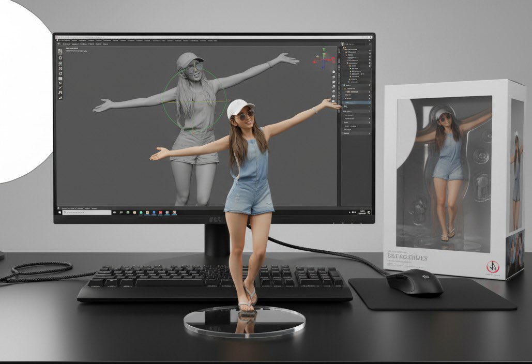The height and width of the screenshot is (364, 532).
Task: Select the blue highlighted row in the properties panel
Action: (356, 102)
